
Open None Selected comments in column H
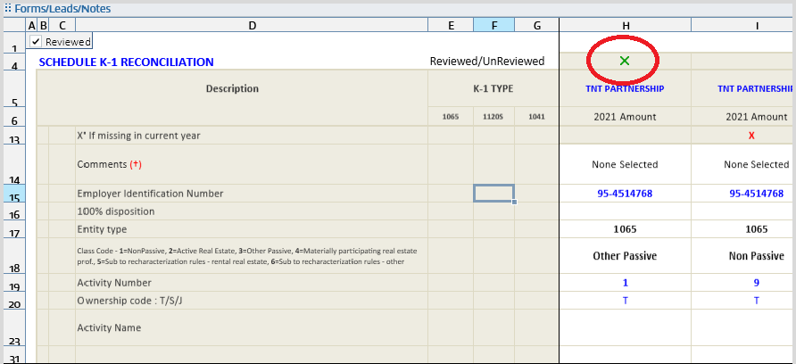(x=625, y=164)
